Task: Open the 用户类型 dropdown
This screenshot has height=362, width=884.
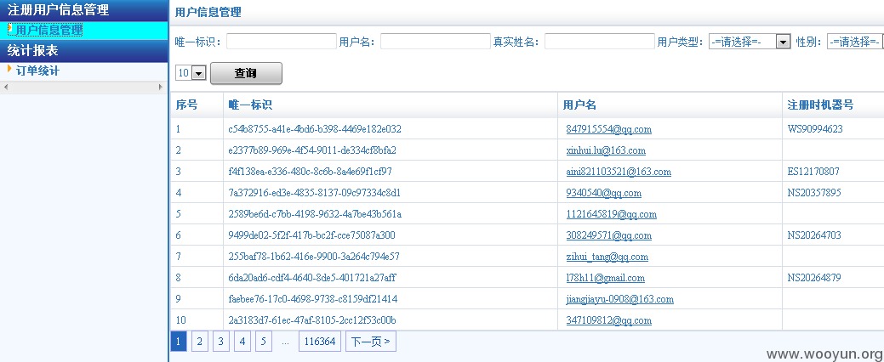Action: point(750,42)
